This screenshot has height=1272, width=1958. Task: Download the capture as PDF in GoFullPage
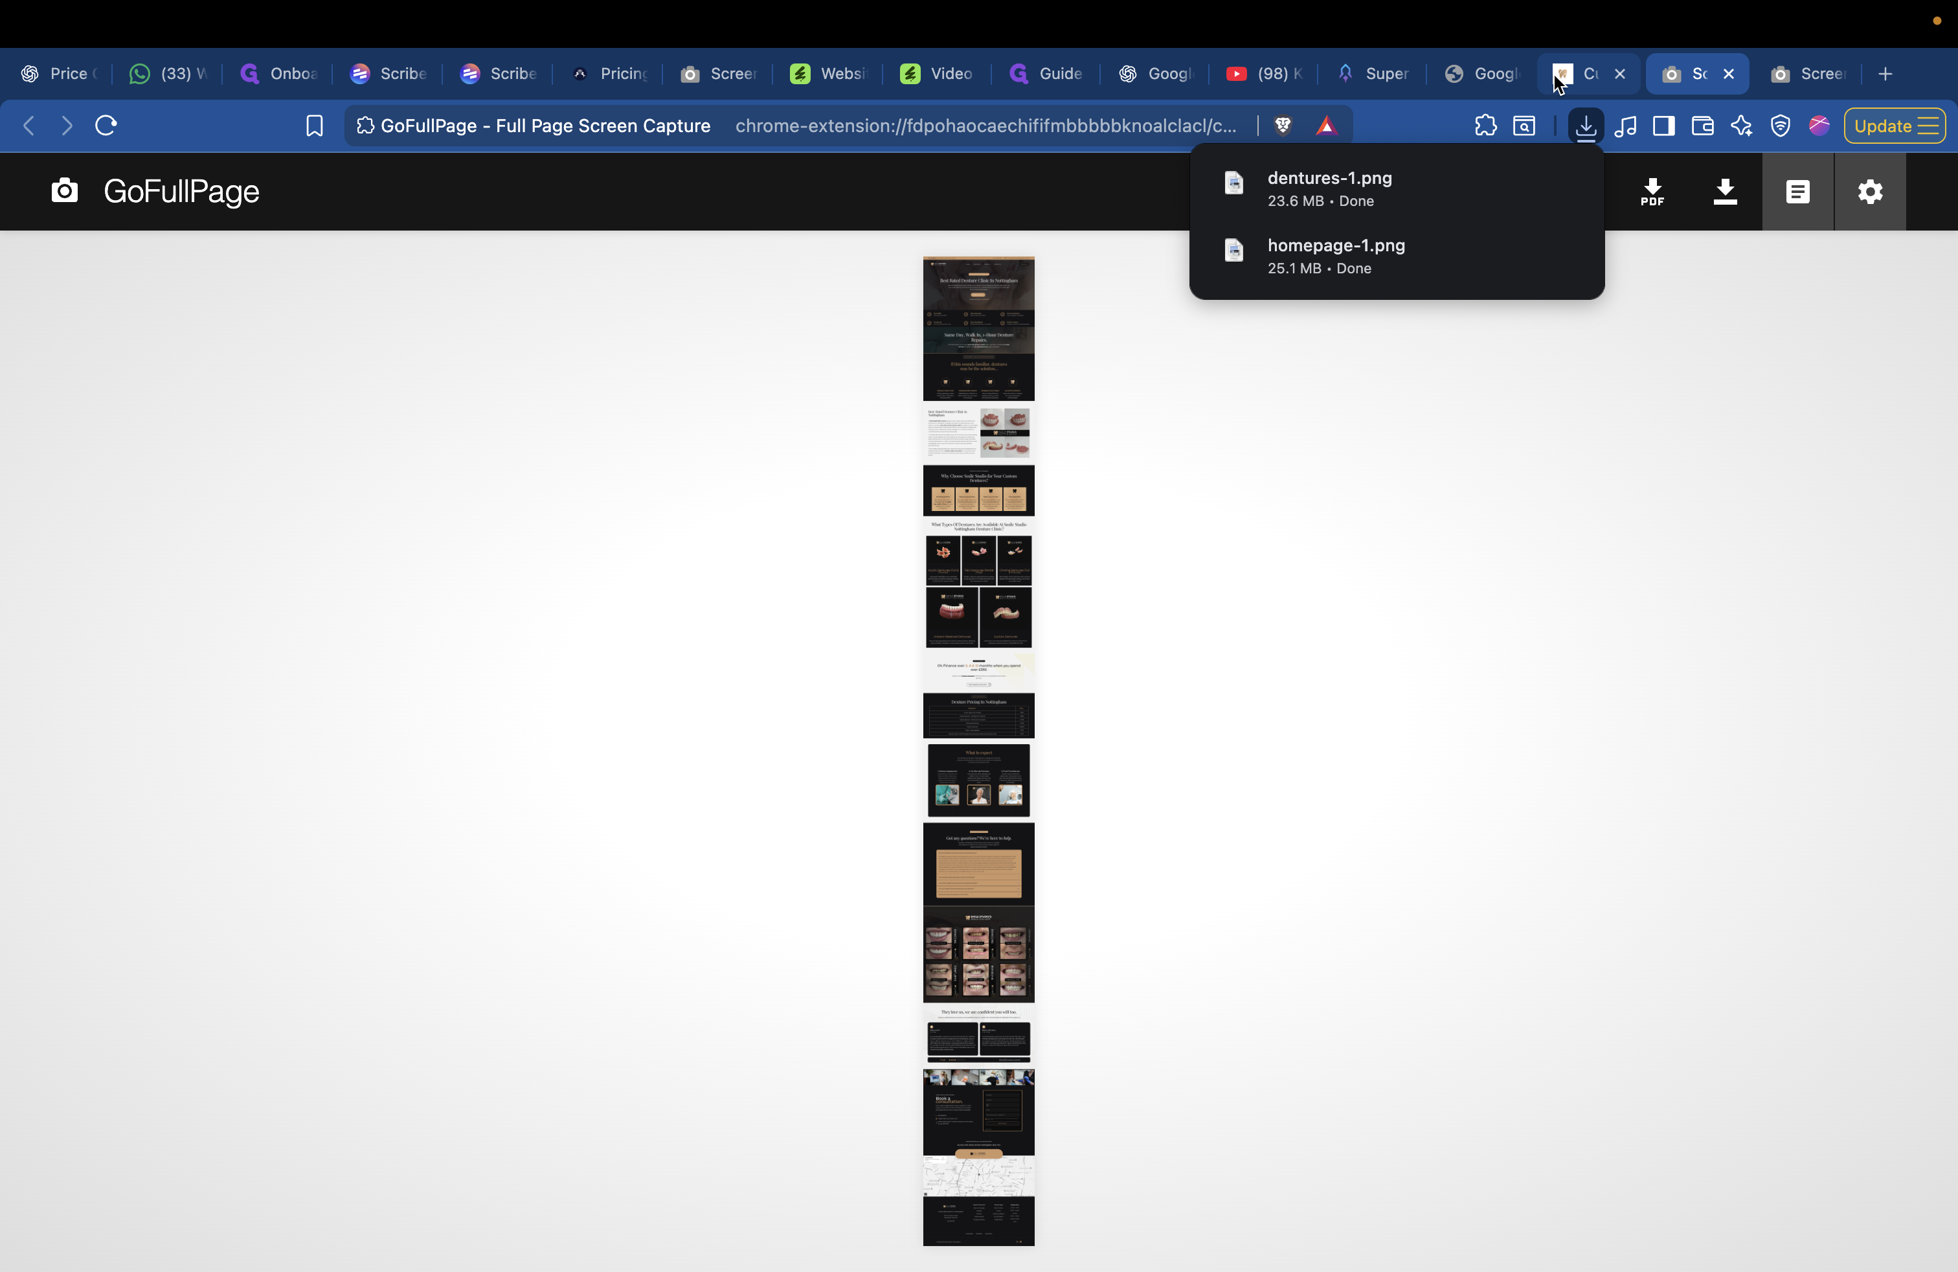[x=1653, y=192]
